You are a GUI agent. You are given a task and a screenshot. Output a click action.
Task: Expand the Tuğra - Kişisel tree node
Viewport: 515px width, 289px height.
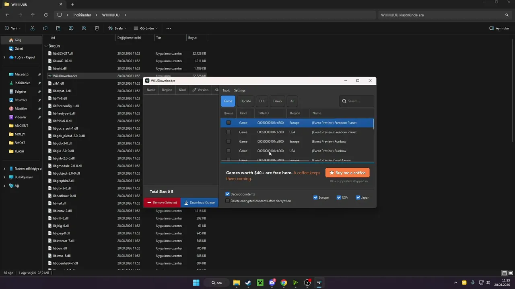(4, 57)
